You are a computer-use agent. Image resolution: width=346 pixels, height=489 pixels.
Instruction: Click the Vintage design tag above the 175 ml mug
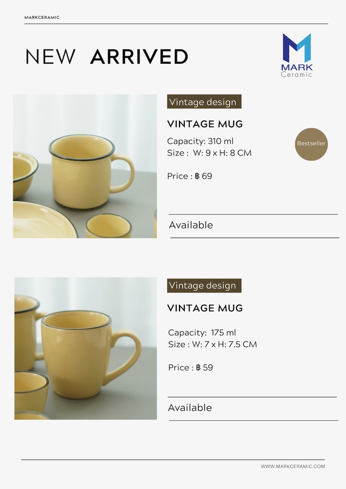[204, 286]
